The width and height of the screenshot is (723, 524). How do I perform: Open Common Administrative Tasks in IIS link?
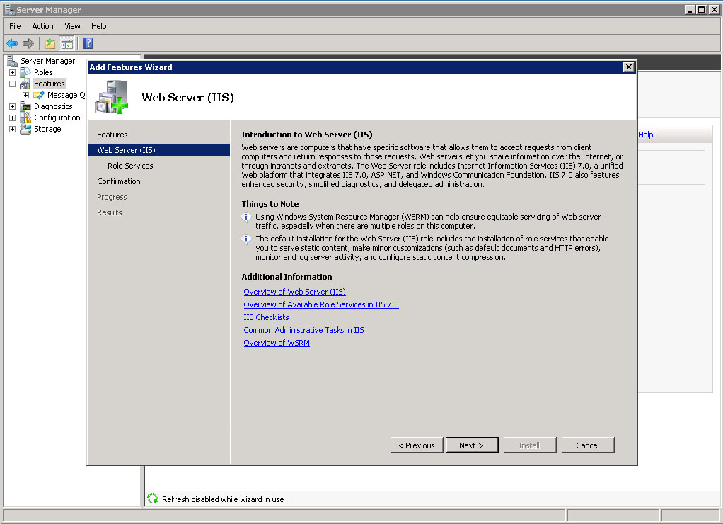(304, 330)
